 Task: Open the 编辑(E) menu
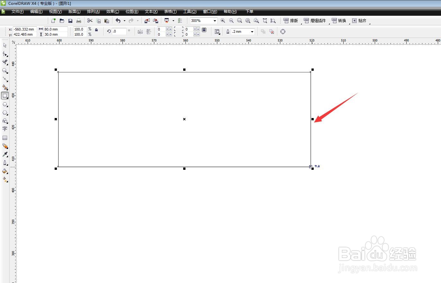[x=36, y=12]
